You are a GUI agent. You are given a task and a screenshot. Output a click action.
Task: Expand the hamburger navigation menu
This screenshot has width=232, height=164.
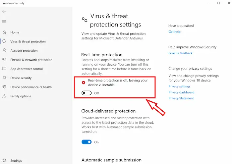click(x=4, y=22)
